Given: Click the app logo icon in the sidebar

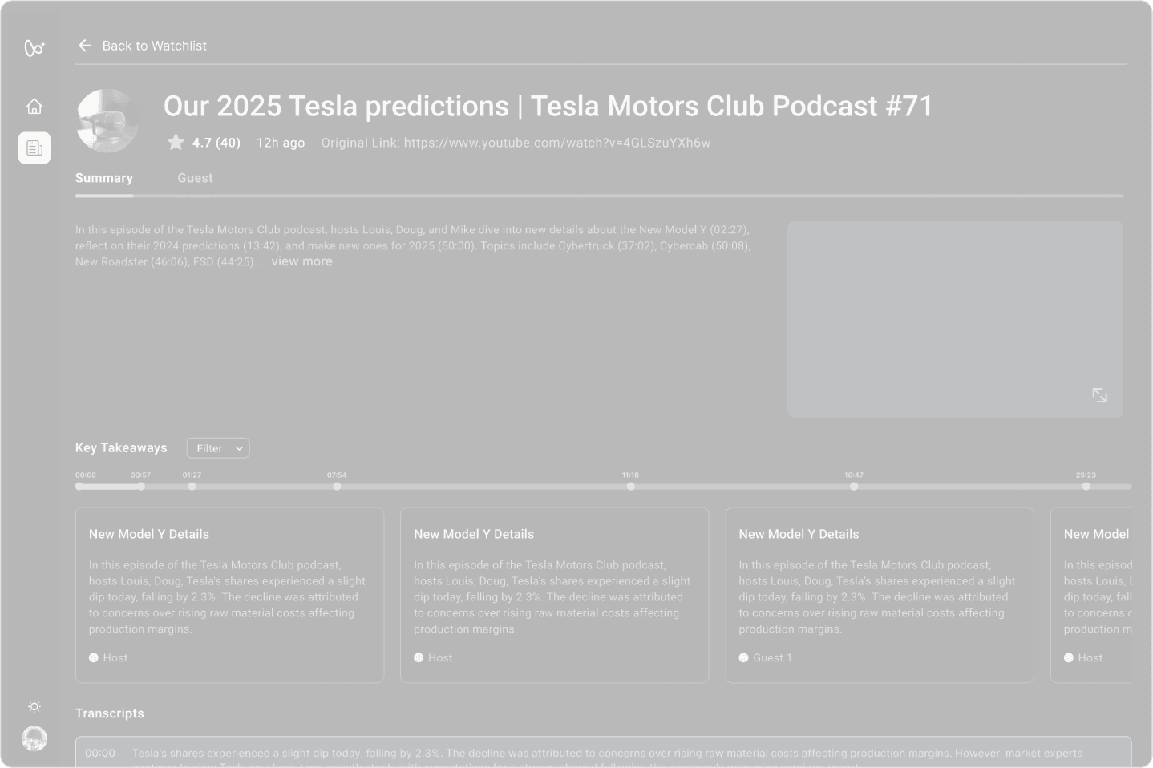Looking at the screenshot, I should click(x=34, y=48).
